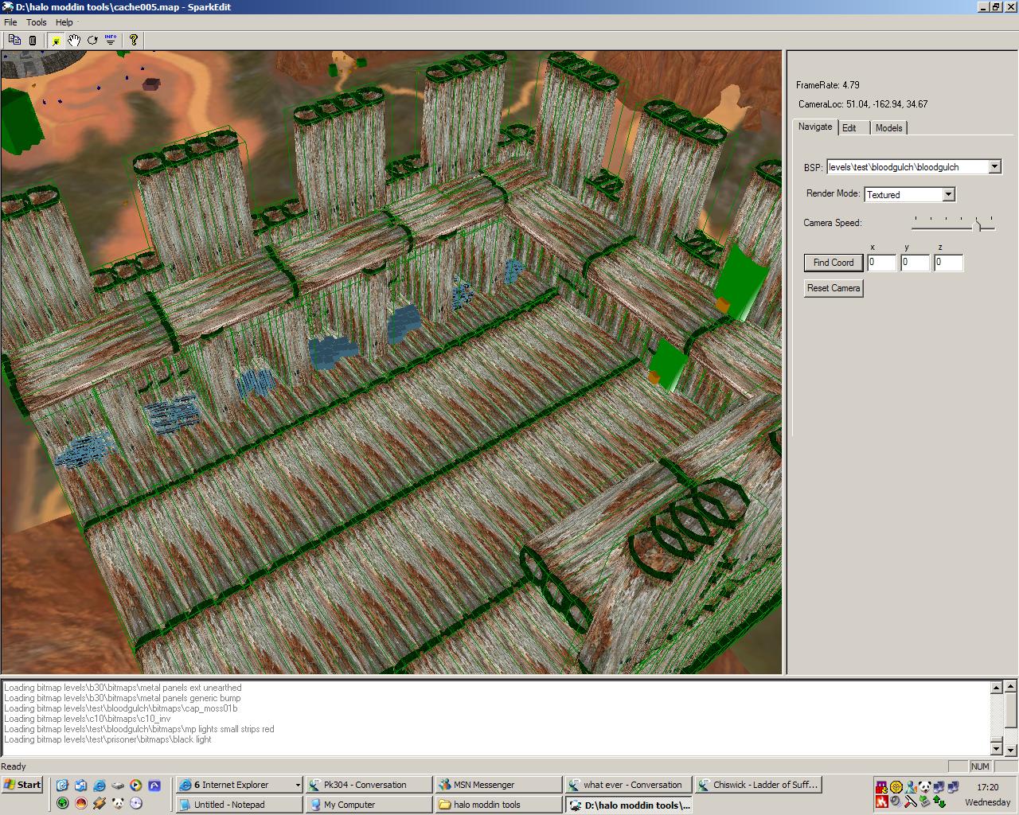Click the Delete (trash can) toolbar icon
Viewport: 1019px width, 815px height.
coord(33,40)
